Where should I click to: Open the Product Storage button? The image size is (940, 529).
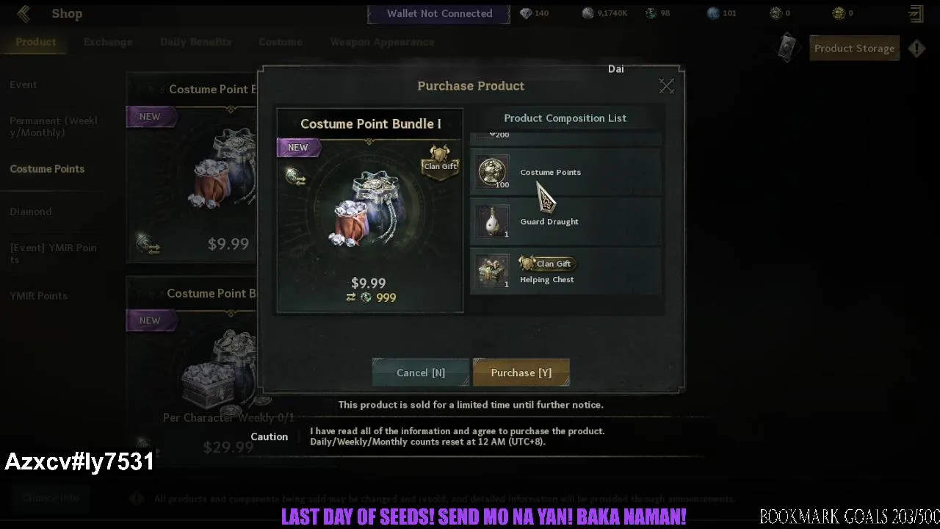coord(854,48)
